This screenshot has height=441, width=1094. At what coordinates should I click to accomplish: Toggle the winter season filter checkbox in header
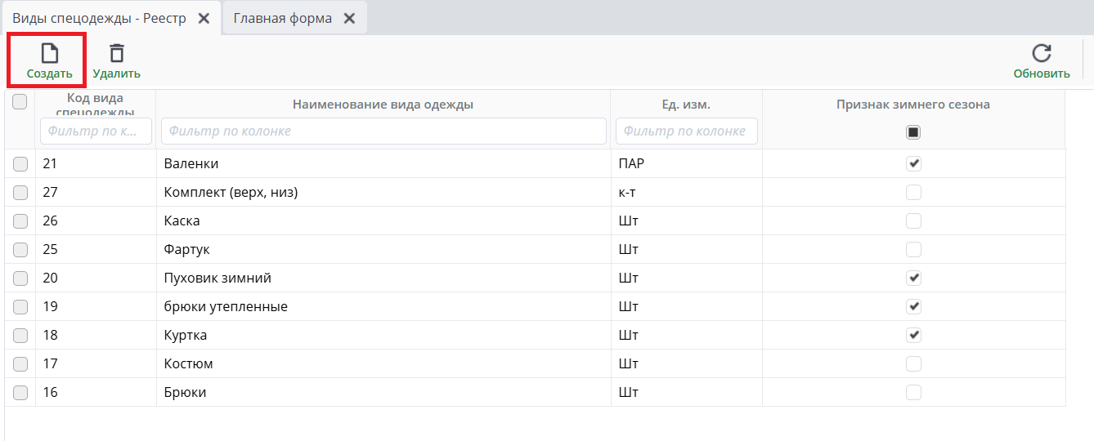(x=913, y=131)
